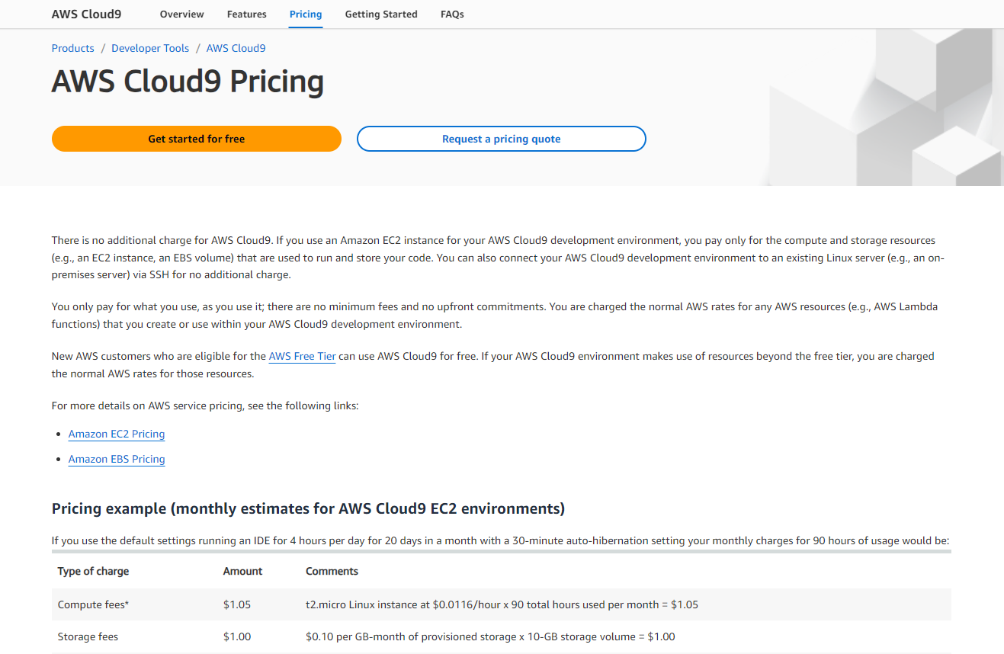1004x654 pixels.
Task: Click the AWS Cloud9 Pricing heading
Action: [188, 82]
